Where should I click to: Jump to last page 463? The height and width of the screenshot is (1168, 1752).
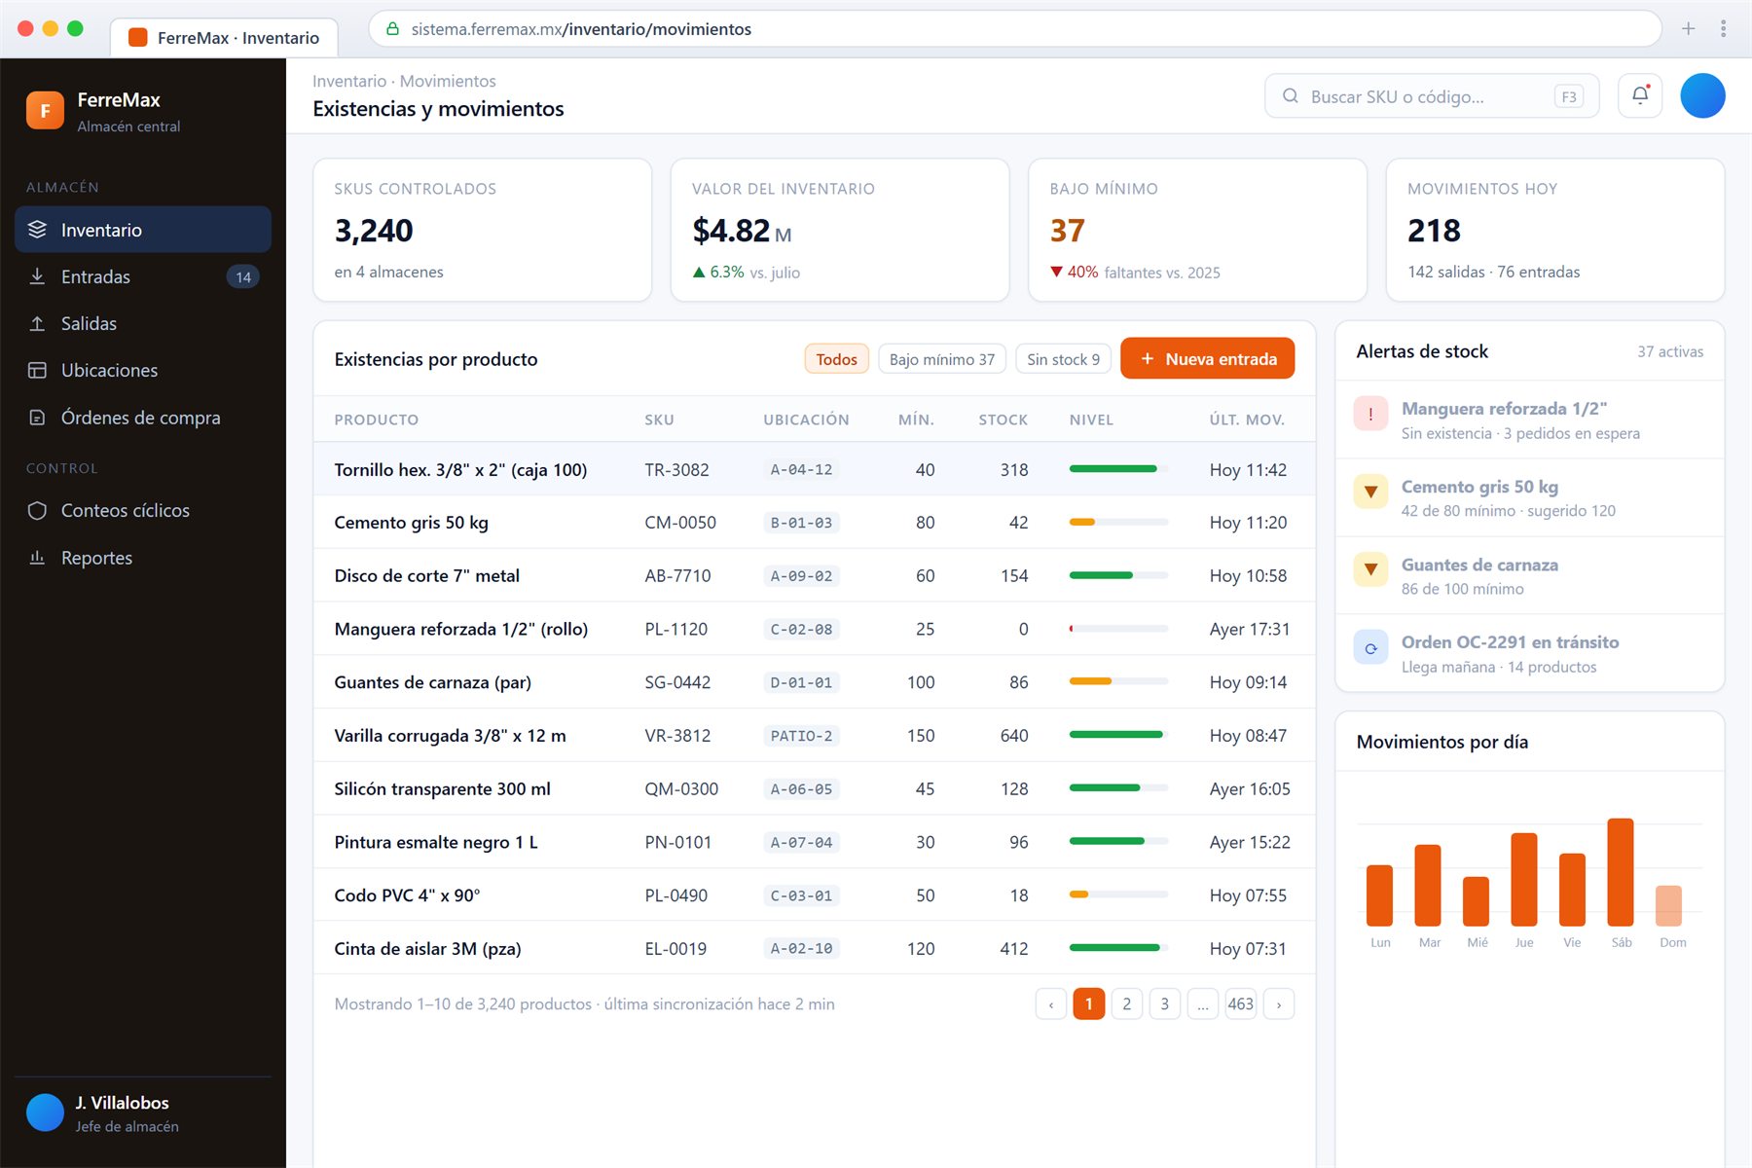pos(1241,1004)
